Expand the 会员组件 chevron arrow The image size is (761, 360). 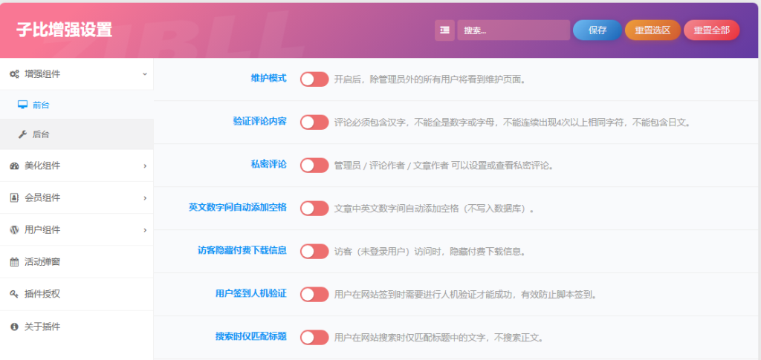coord(145,198)
